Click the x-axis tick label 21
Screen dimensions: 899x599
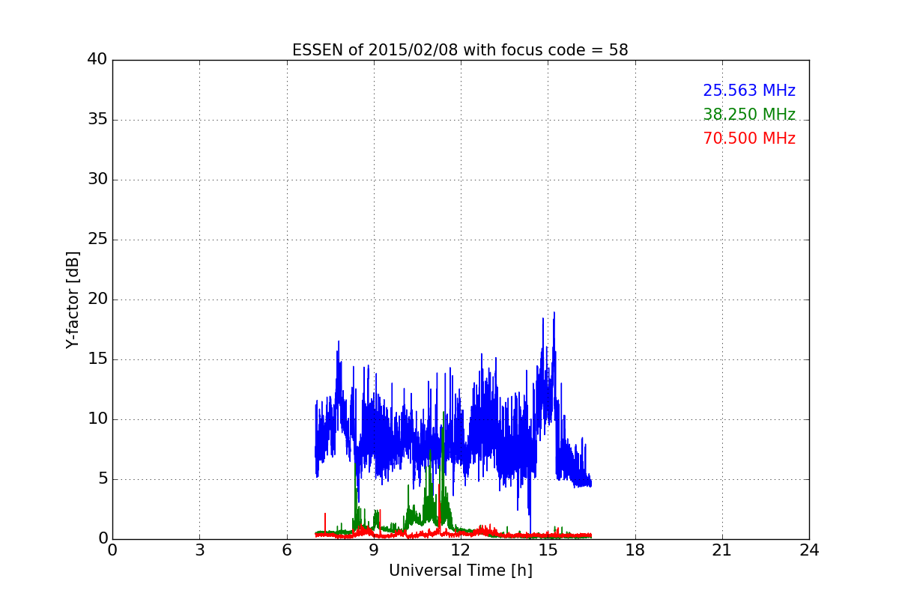point(722,550)
